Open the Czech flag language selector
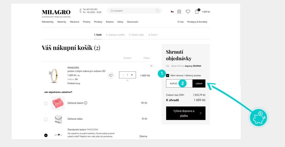The image size is (285, 147). click(172, 12)
